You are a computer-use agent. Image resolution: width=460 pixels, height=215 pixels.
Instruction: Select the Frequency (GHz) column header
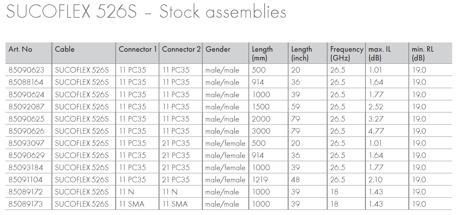[x=347, y=53]
